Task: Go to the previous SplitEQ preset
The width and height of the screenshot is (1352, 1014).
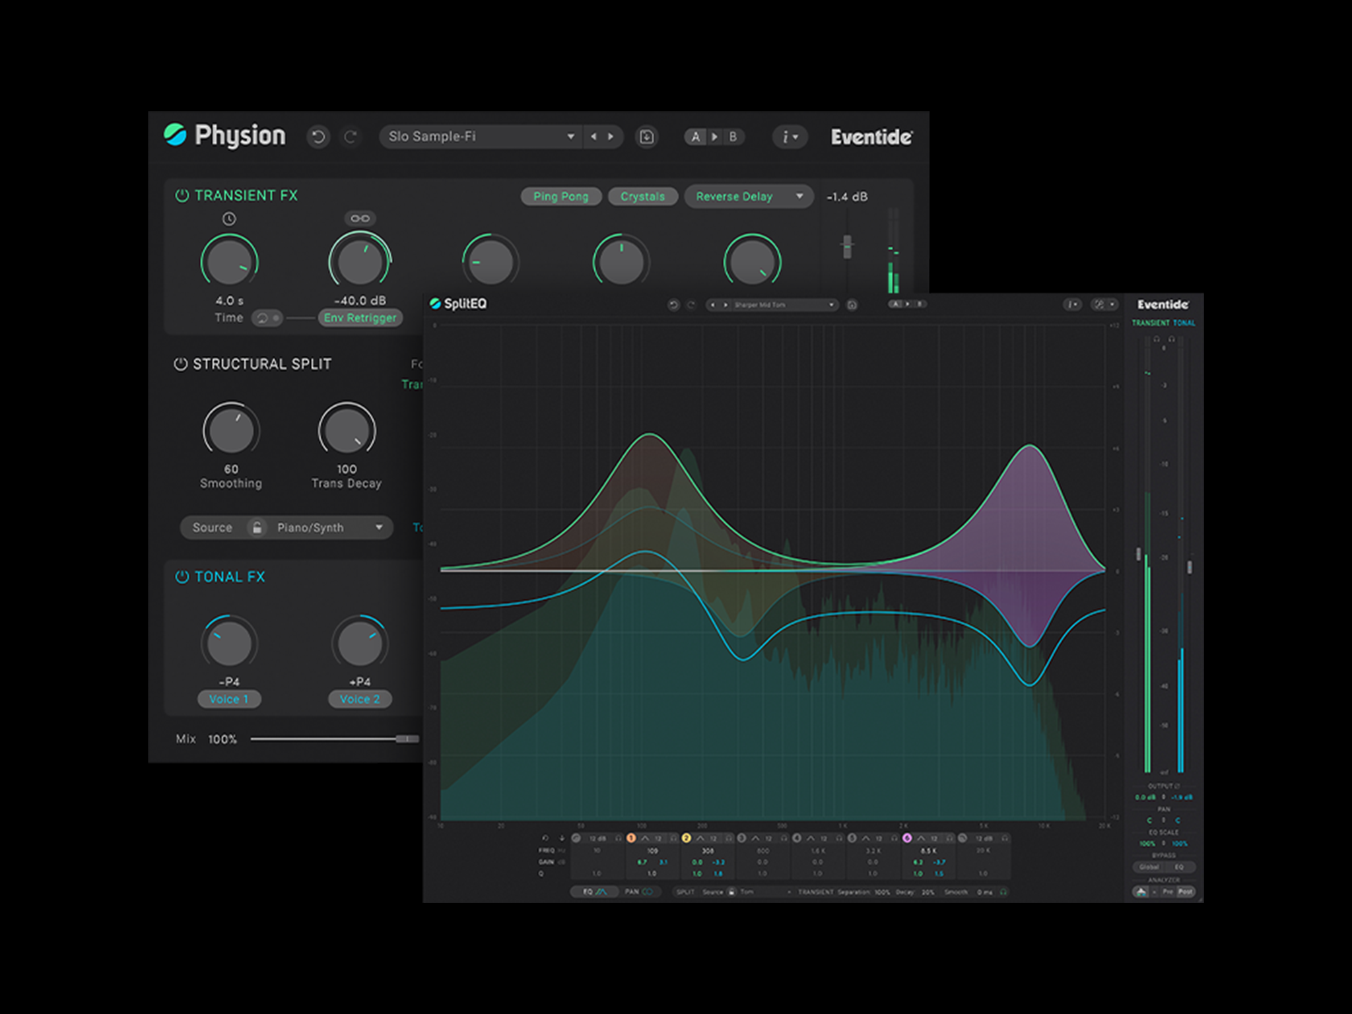Action: point(712,304)
